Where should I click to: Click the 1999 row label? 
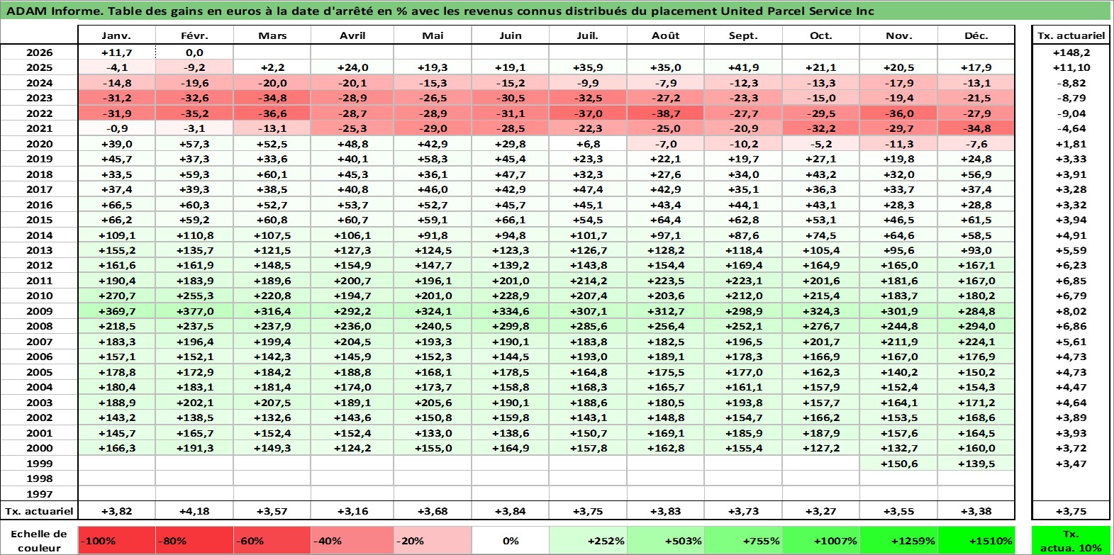pyautogui.click(x=39, y=464)
